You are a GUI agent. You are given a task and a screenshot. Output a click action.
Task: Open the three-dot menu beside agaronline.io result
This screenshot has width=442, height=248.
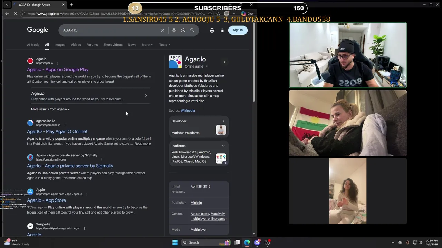tap(65, 125)
